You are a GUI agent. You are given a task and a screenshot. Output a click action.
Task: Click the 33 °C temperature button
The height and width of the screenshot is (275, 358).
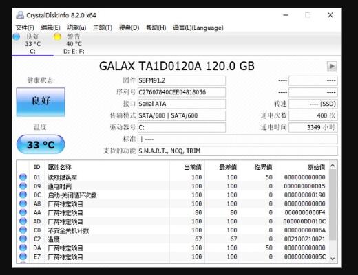click(41, 144)
